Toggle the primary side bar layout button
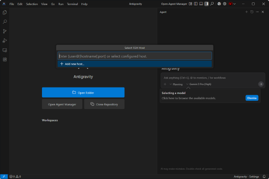269x179 pixels. point(196,4)
